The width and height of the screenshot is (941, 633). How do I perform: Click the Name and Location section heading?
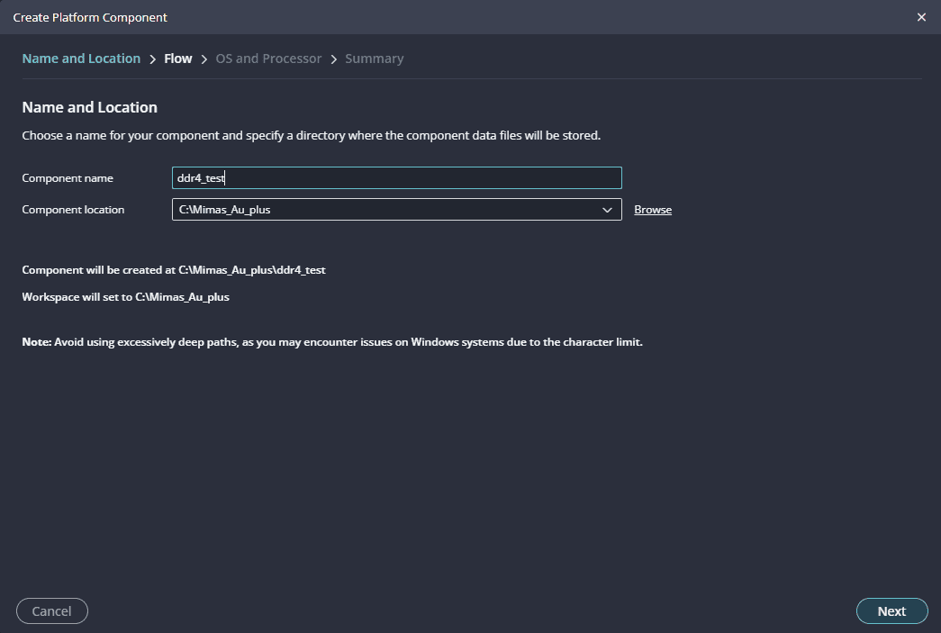click(89, 107)
